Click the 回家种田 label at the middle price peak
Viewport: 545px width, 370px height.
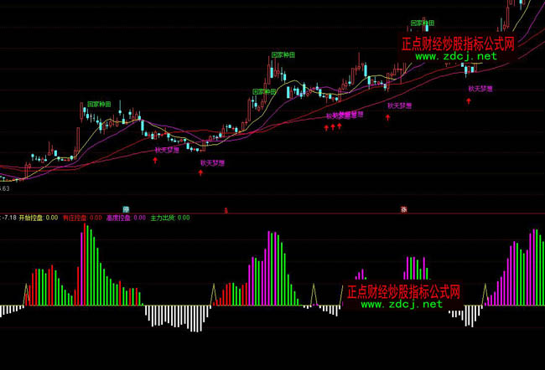(x=283, y=56)
